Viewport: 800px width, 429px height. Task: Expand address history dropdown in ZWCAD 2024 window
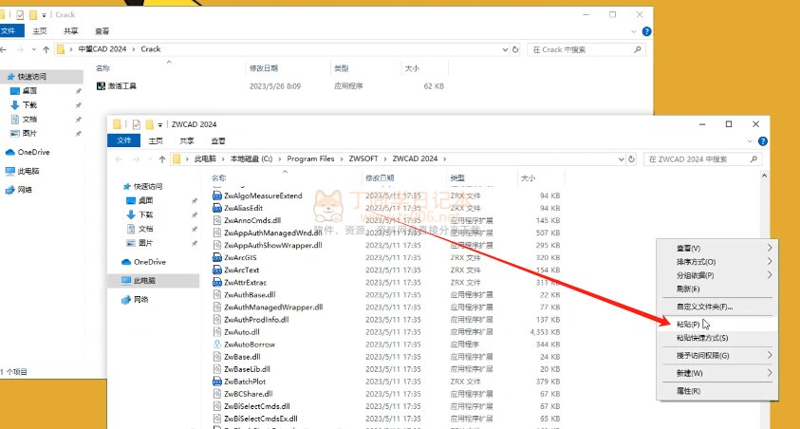(621, 159)
